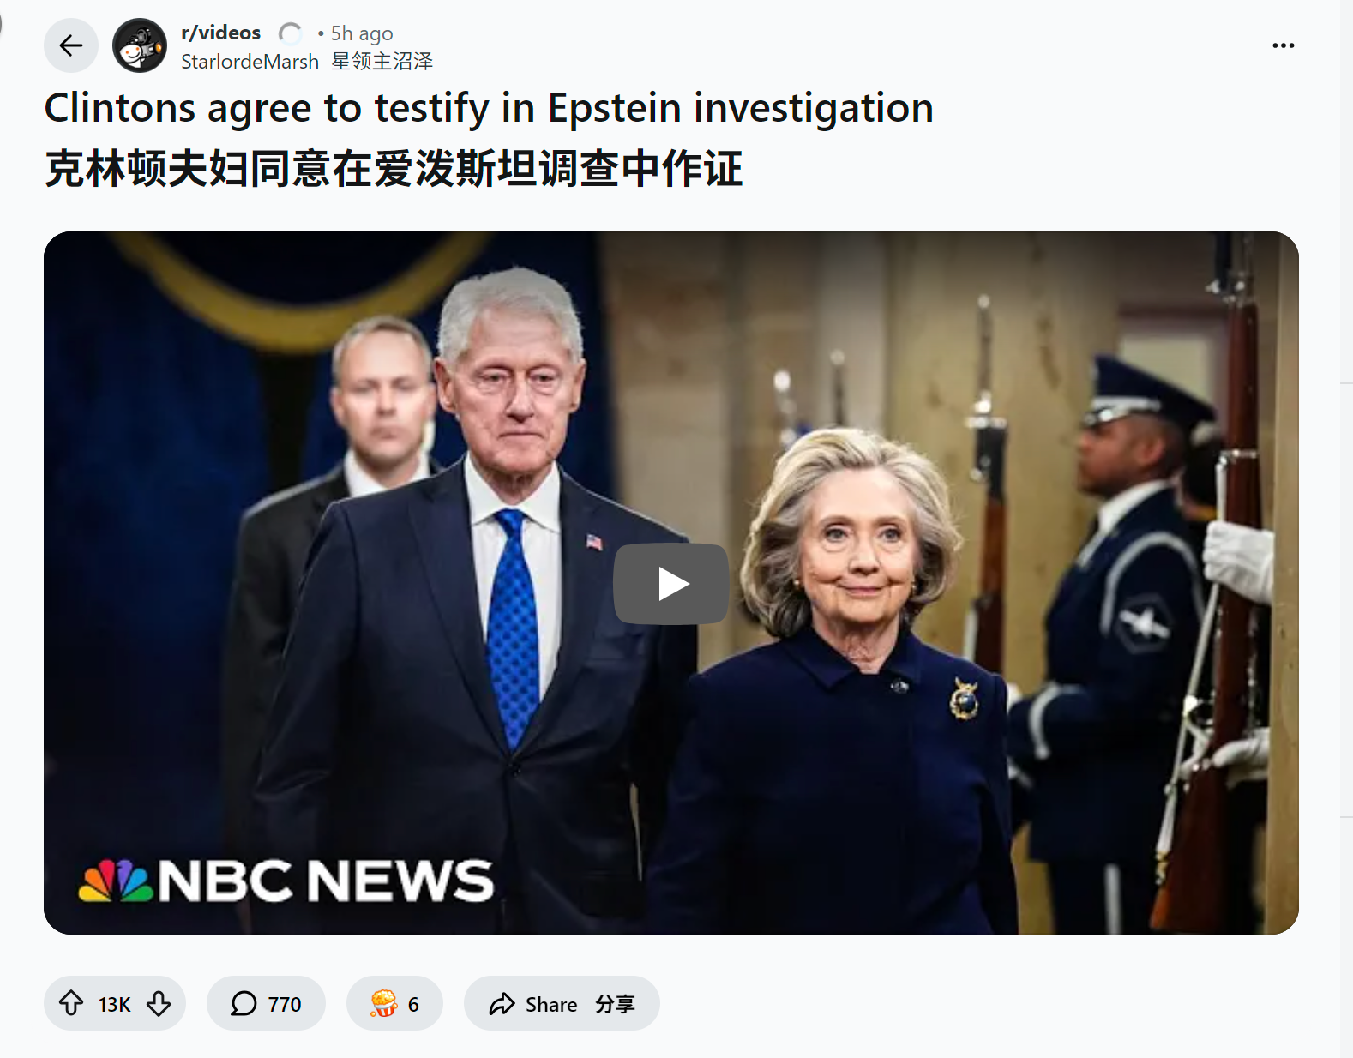Click the 5h ago timestamp

point(362,33)
